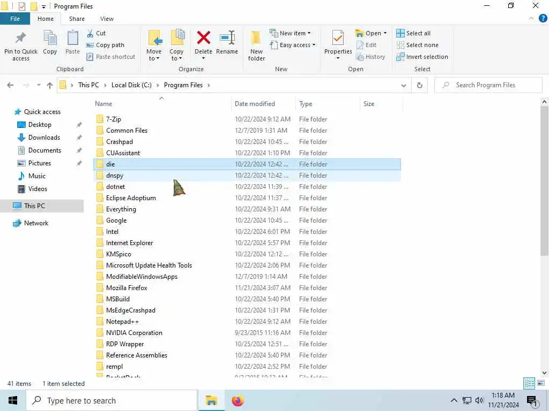Expand the Easy access dropdown
The height and width of the screenshot is (411, 549).
[x=293, y=45]
